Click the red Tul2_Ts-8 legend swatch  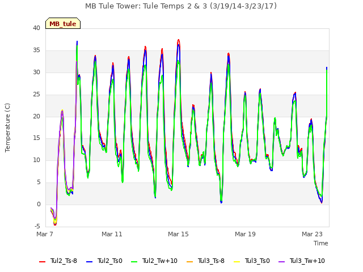click(x=42, y=262)
